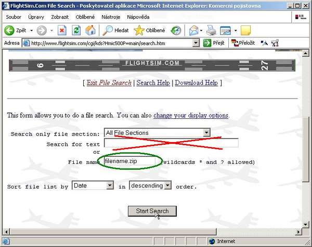Click the Forward arrow icon
The height and width of the screenshot is (247, 312).
coord(42,31)
